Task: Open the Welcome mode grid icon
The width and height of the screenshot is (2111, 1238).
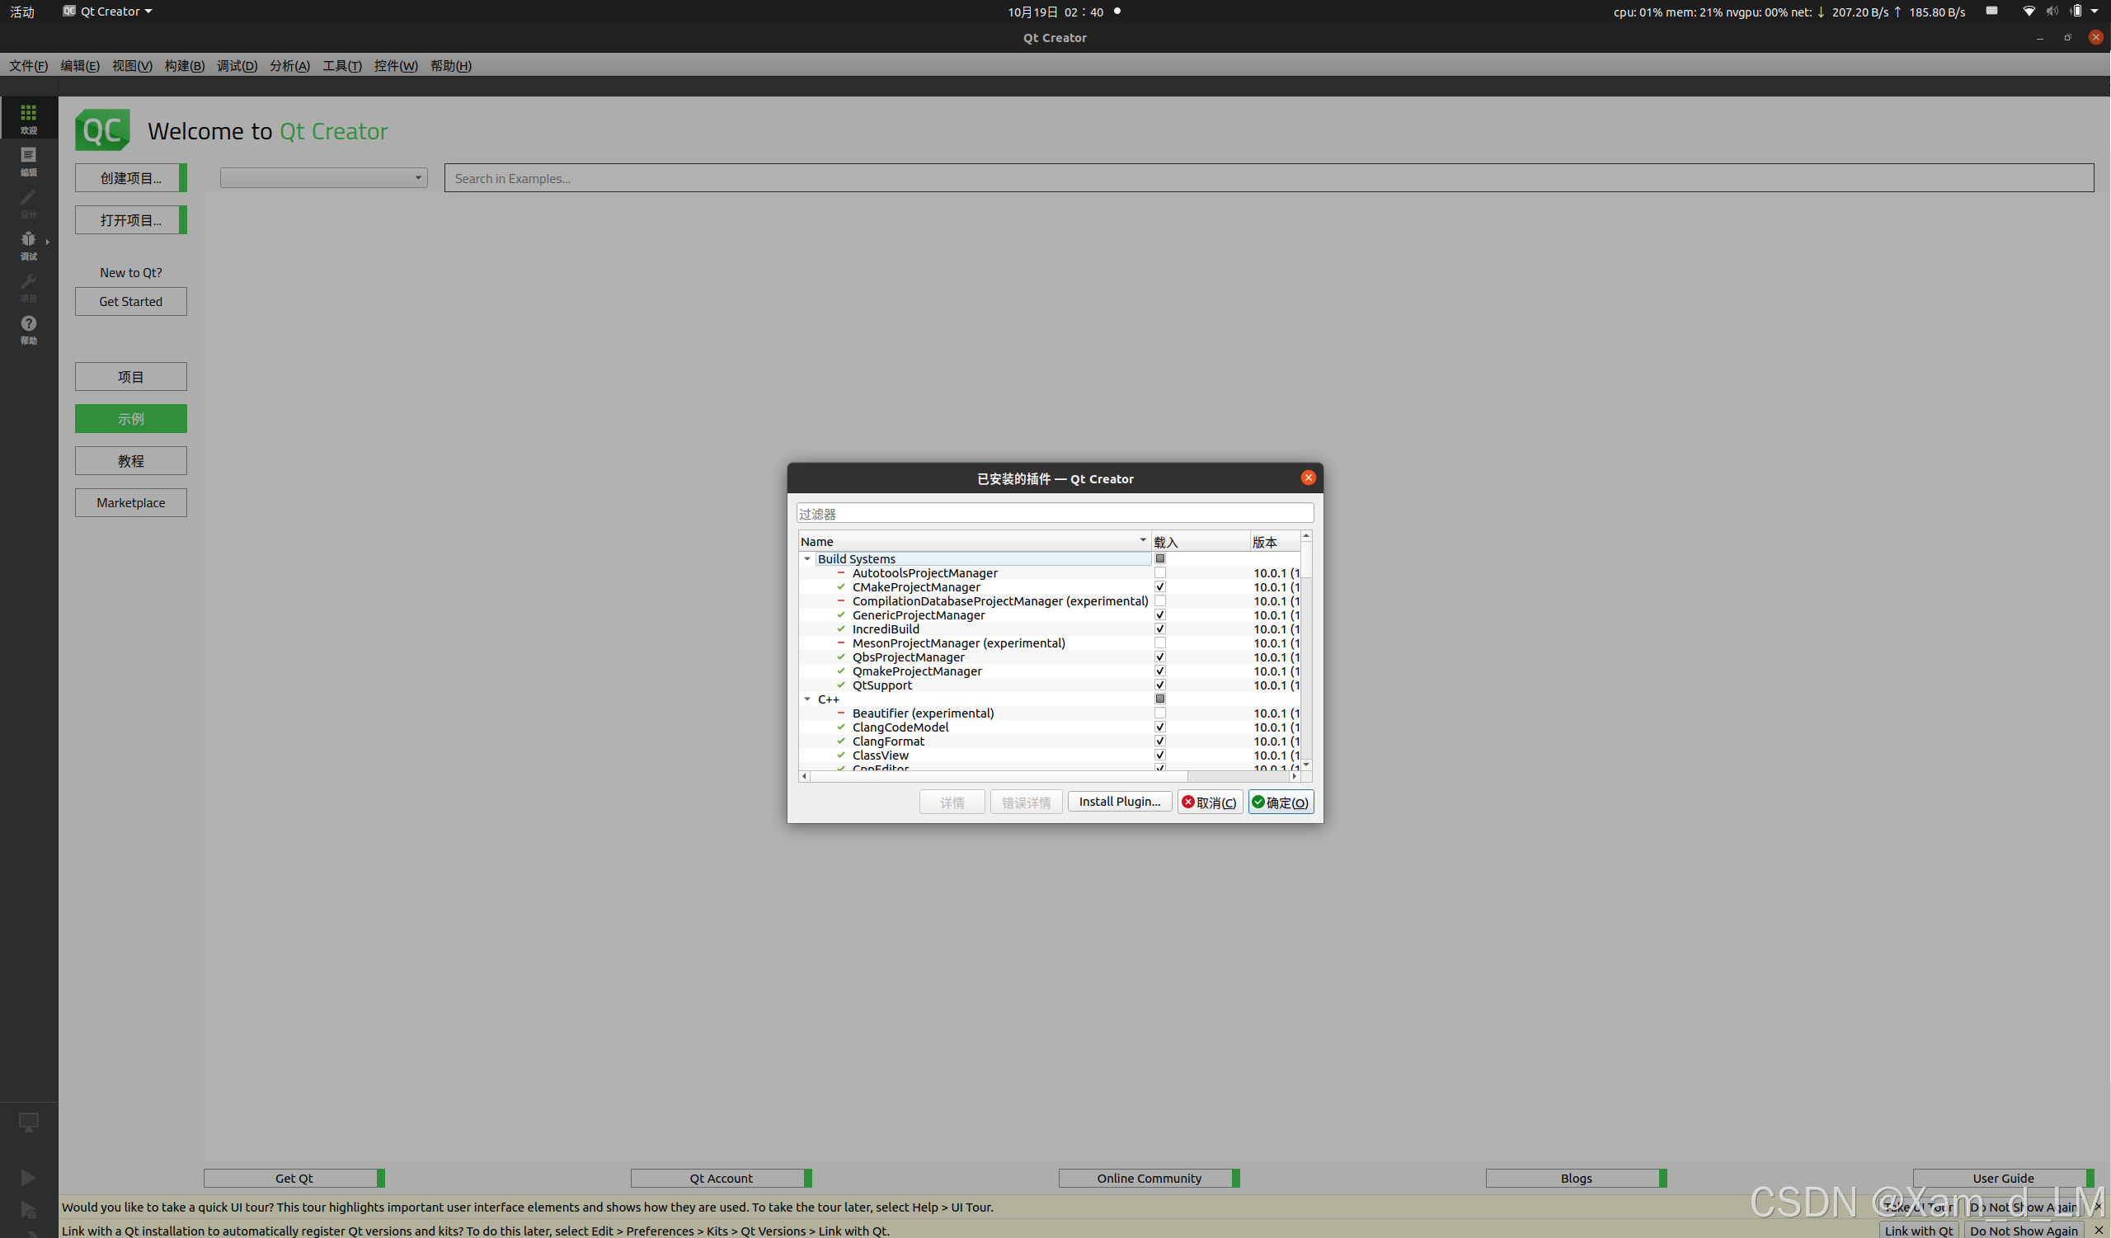Action: [29, 113]
